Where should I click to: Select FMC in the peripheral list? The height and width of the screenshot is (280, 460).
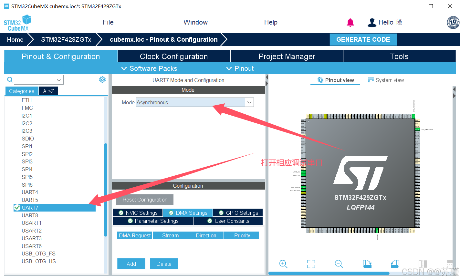pos(27,108)
